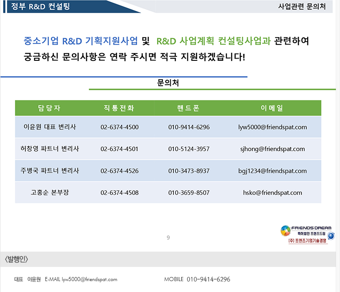This screenshot has width=340, height=292.
Task: Click the footer MOBILE number 010-9414-6296
Action: click(x=208, y=279)
